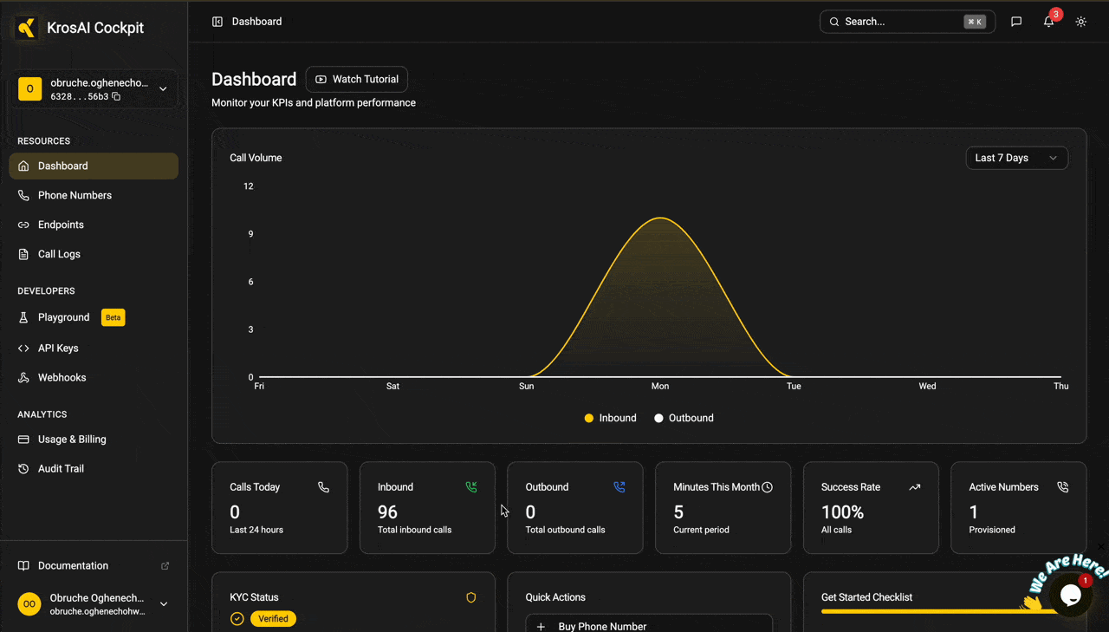Expand the obruche.oghenecho workspace switcher
The height and width of the screenshot is (632, 1109).
(94, 89)
